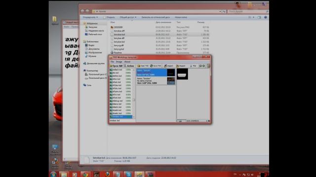
Task: Click Export button in TXD Workshop
Action: 181,66
